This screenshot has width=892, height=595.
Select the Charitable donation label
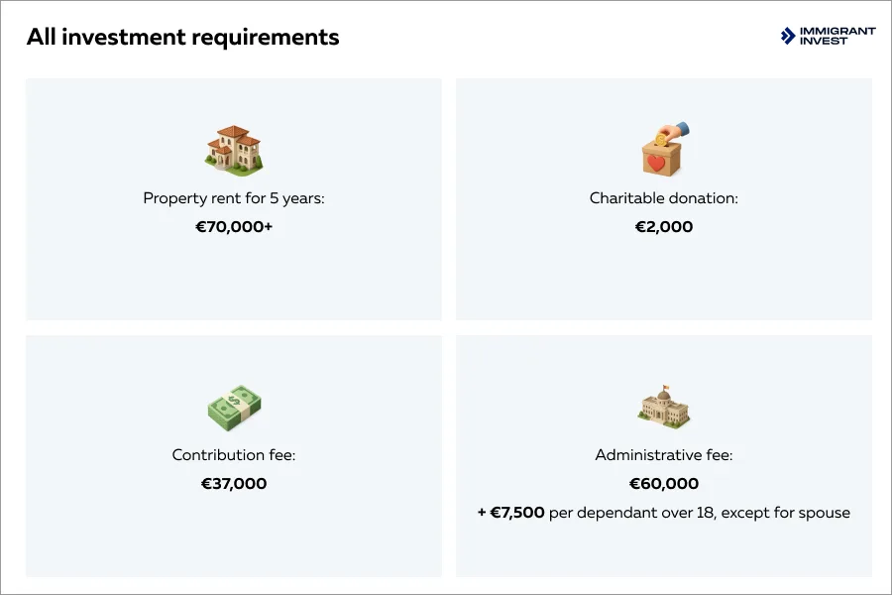[664, 198]
